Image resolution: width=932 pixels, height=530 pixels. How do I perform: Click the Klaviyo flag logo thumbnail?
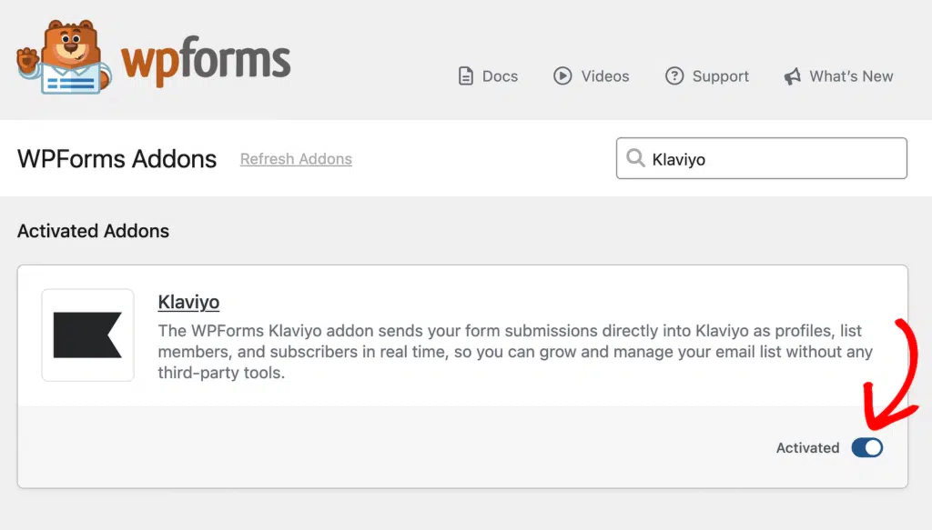pyautogui.click(x=88, y=335)
